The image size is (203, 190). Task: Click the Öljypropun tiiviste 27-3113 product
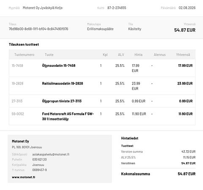(x=62, y=101)
